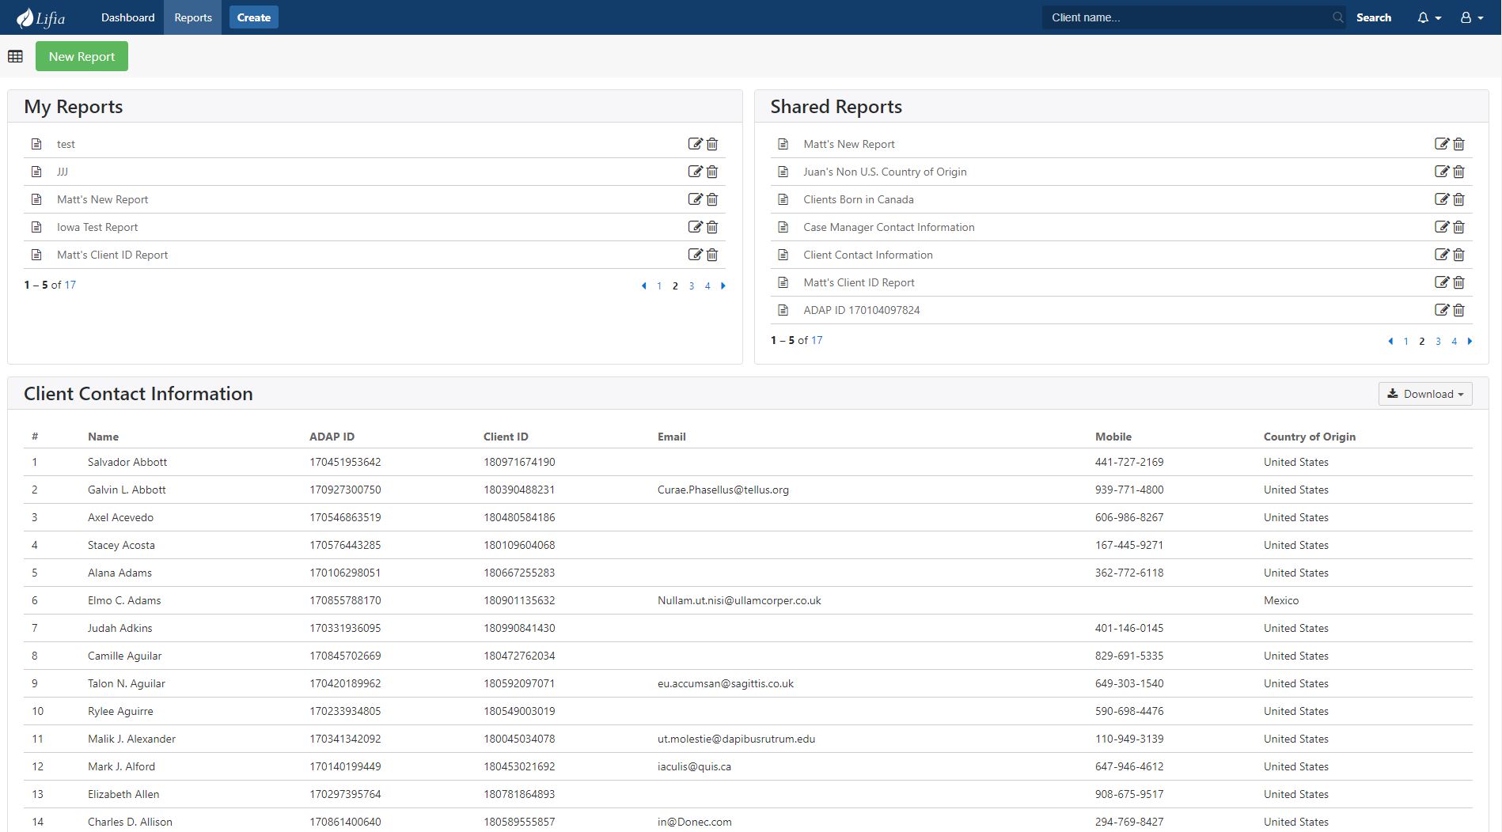The image size is (1502, 832).
Task: Go to next page in Shared Reports
Action: 1470,341
